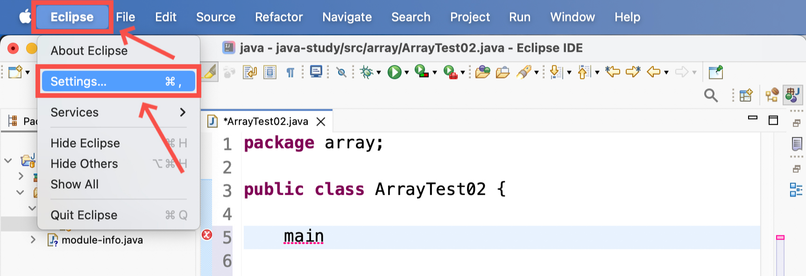Open the Run menu in menu bar
The height and width of the screenshot is (276, 806).
click(x=520, y=17)
